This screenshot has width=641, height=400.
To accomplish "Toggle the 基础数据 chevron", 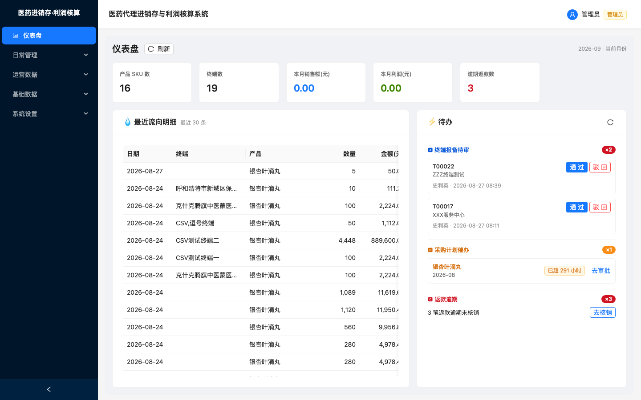I will [86, 94].
